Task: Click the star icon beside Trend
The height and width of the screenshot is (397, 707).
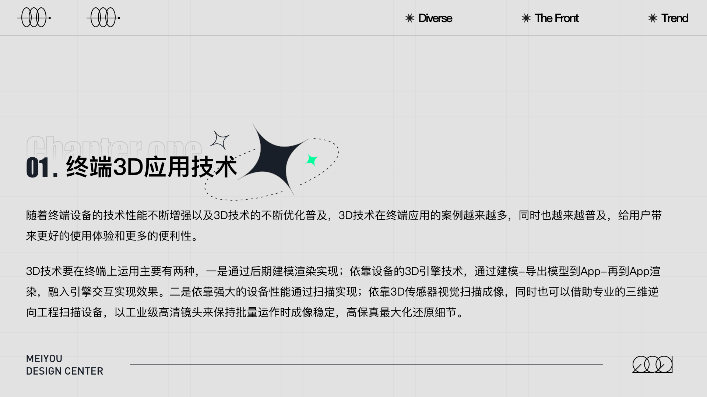Action: pos(653,18)
